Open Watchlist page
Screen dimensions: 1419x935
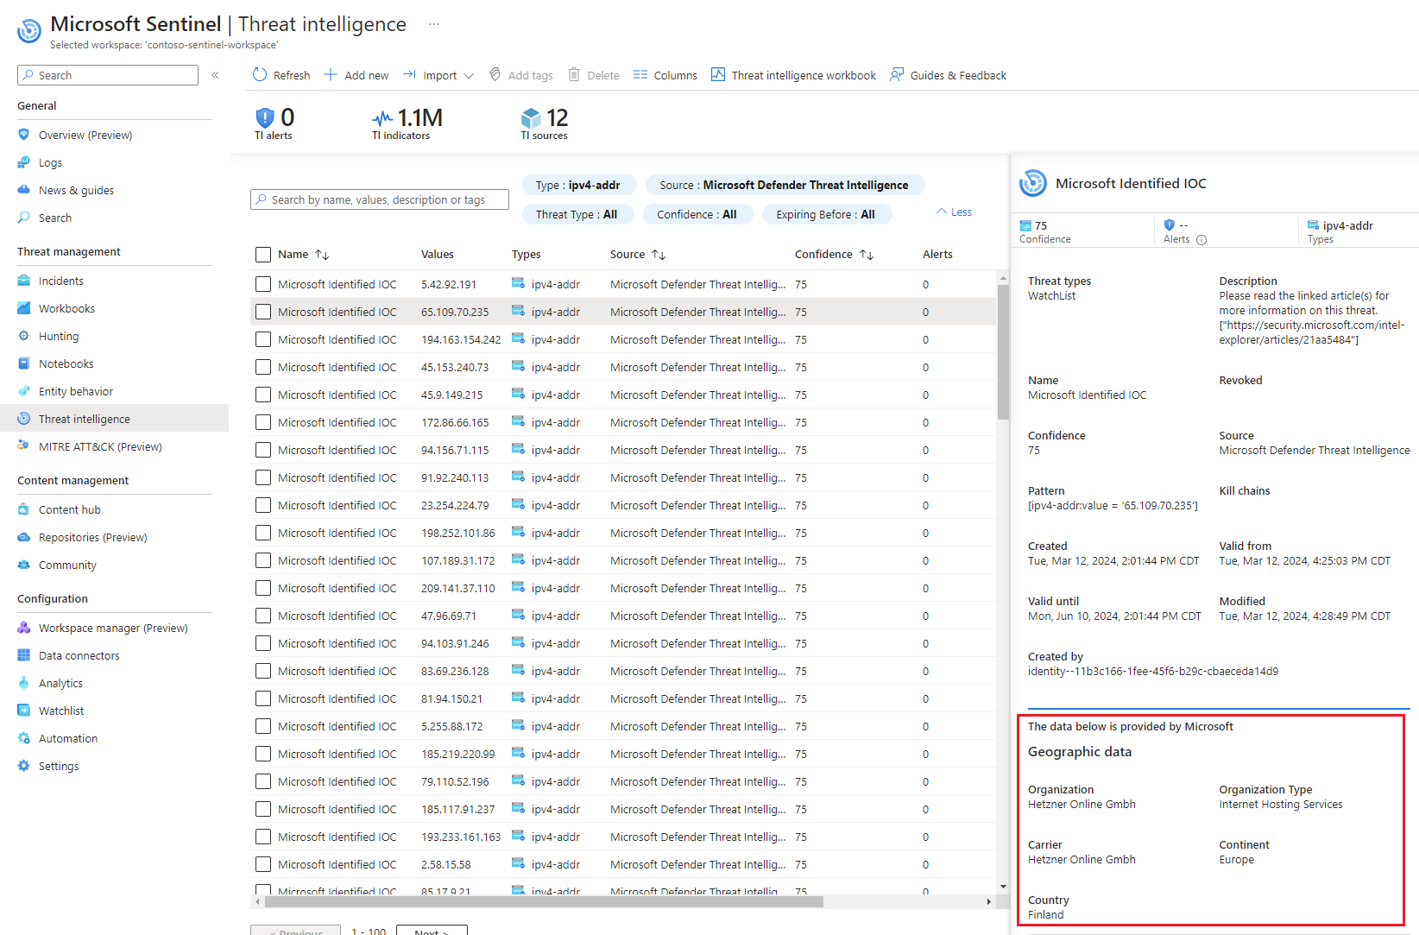click(61, 711)
